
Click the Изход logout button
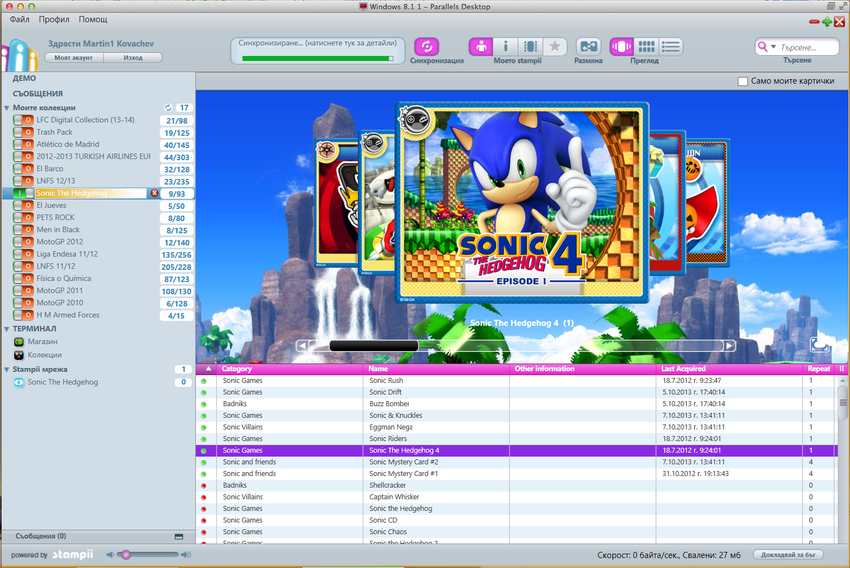click(133, 58)
